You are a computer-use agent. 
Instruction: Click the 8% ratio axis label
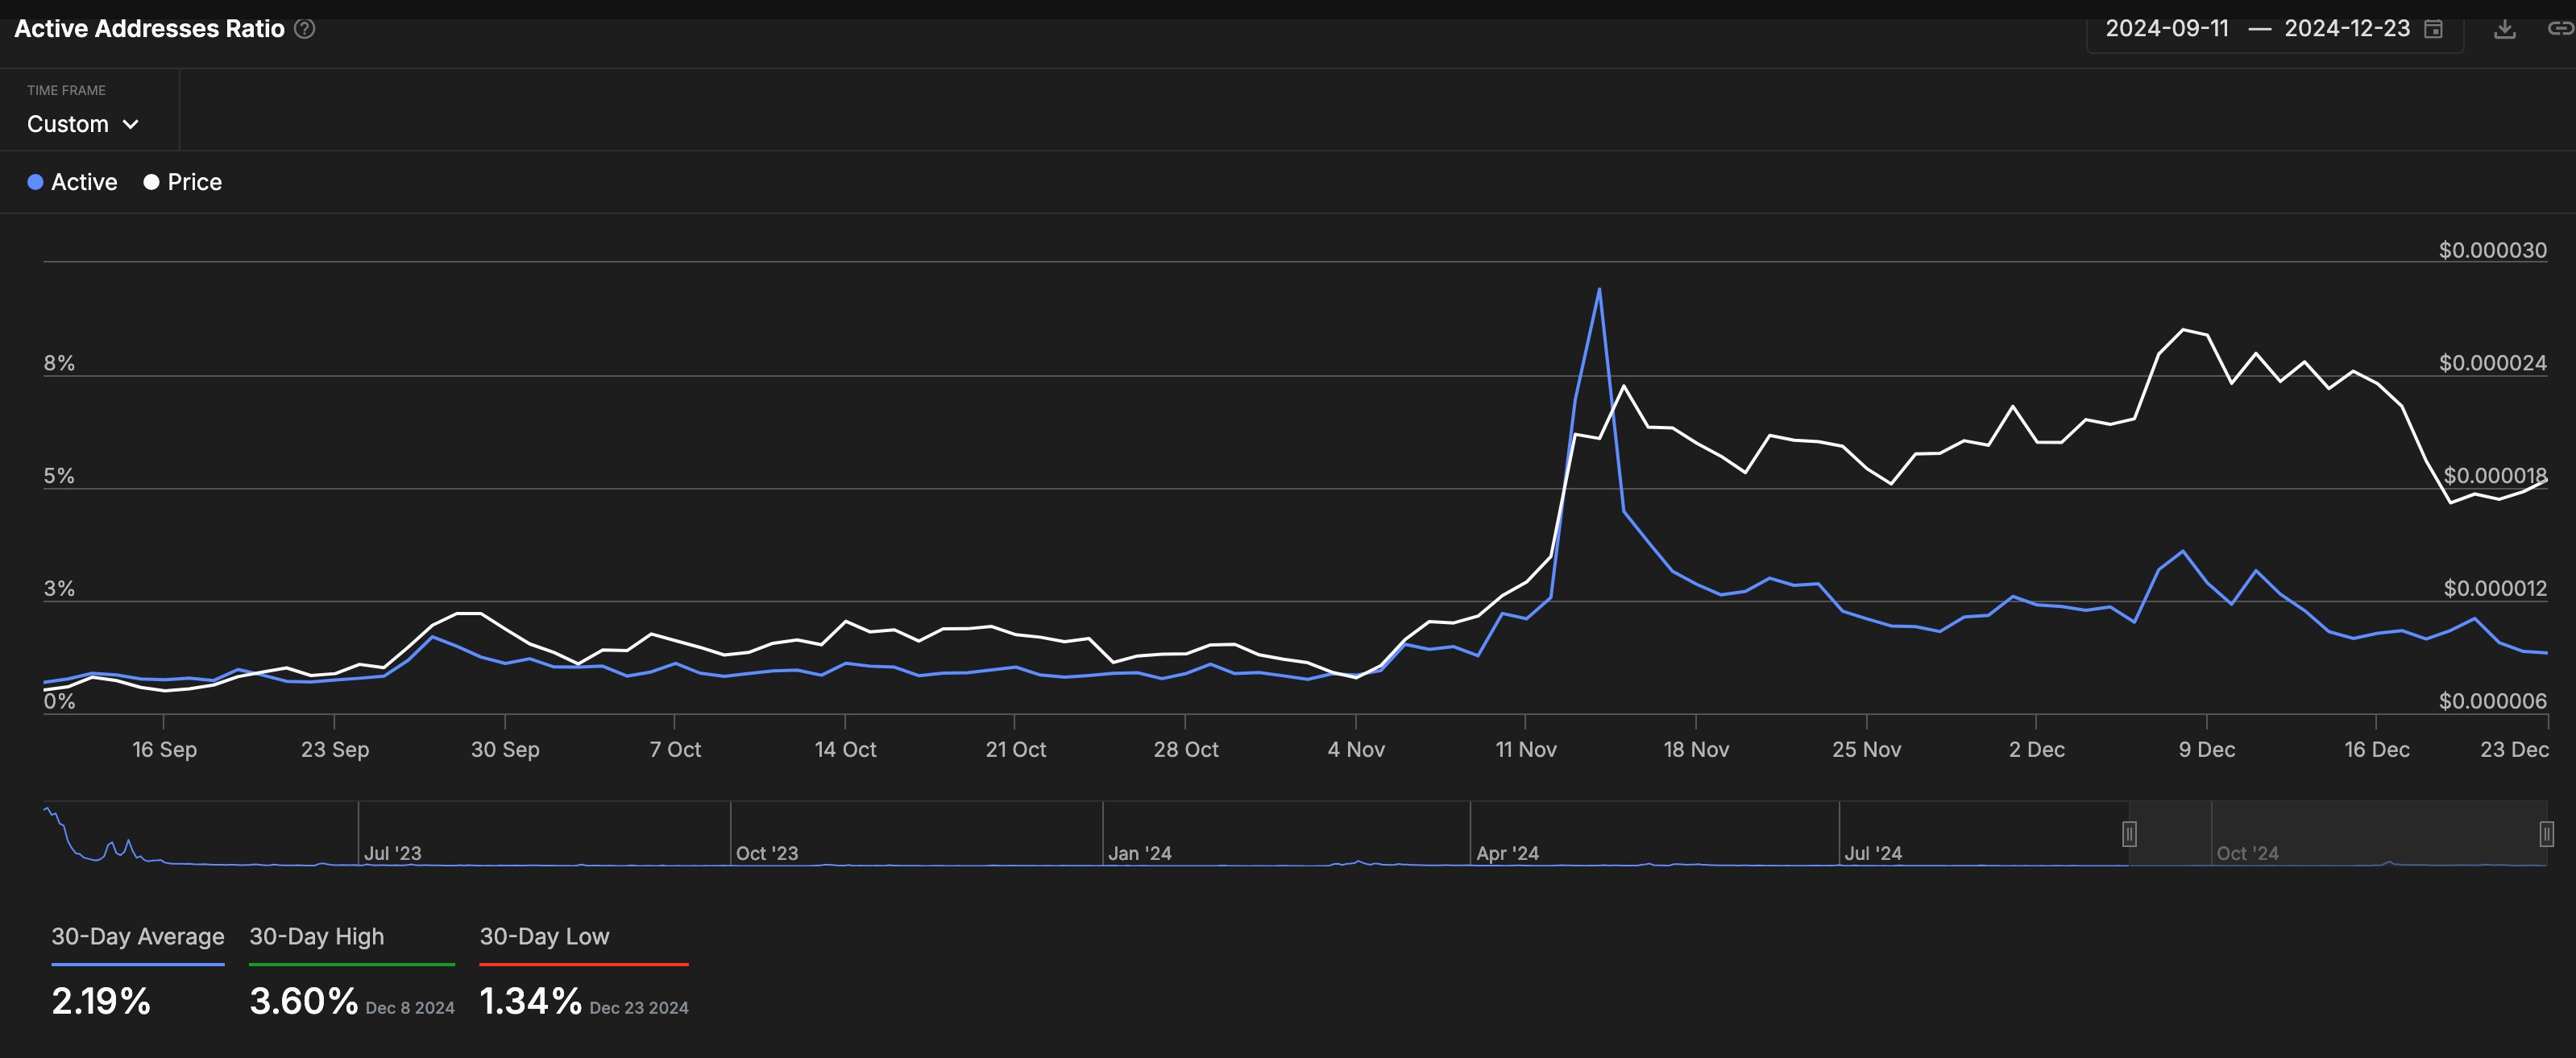click(x=59, y=362)
